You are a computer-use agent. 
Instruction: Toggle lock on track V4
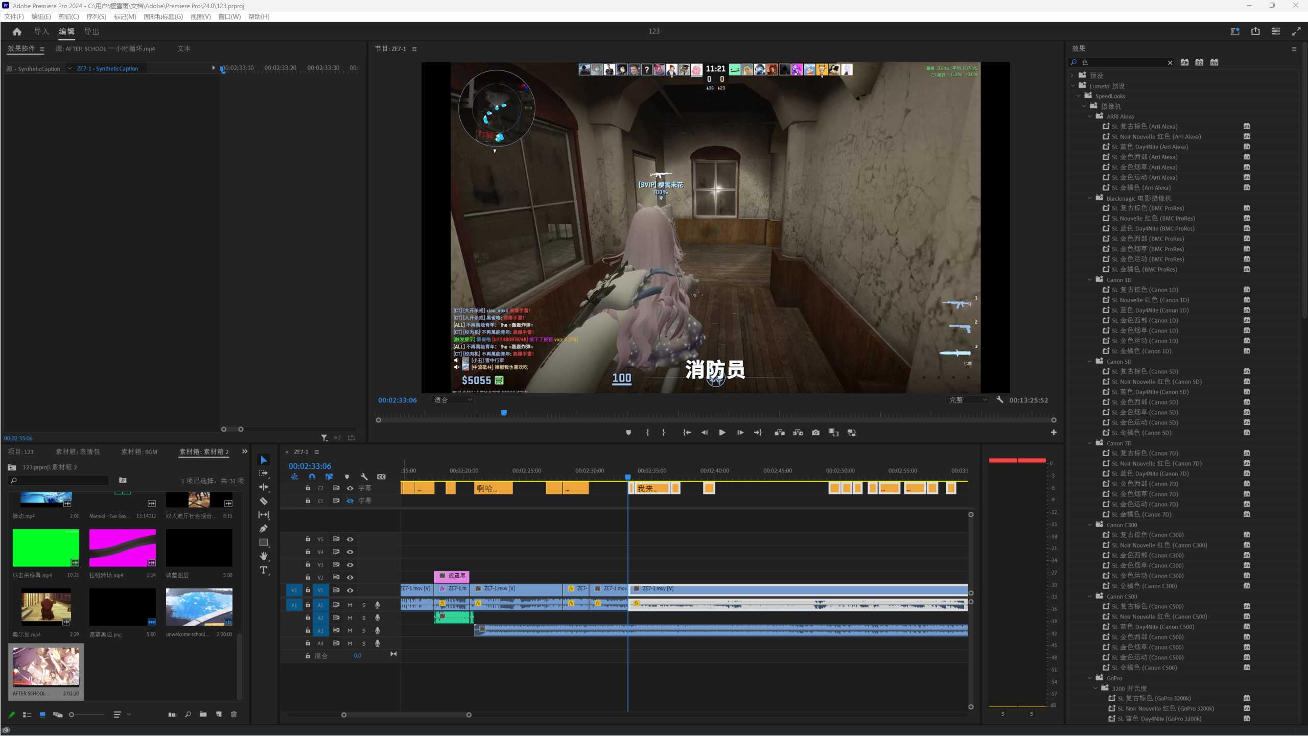308,552
